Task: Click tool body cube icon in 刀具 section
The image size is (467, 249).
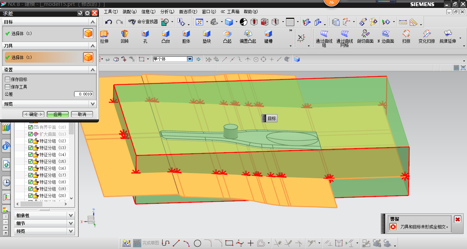Action: (88, 57)
